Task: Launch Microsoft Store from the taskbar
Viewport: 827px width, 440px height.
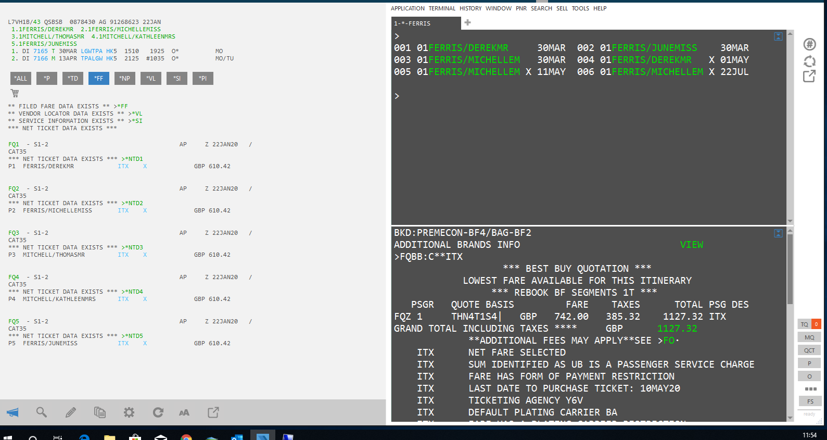Action: point(135,436)
